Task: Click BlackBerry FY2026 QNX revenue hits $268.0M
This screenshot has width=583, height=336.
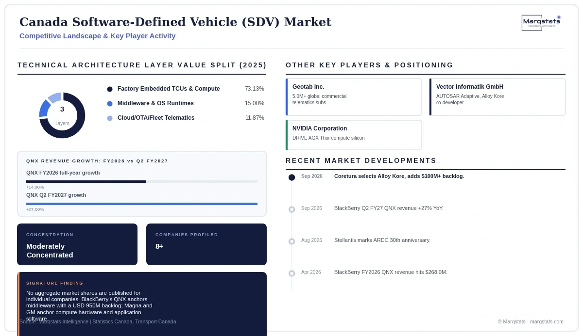Action: (x=391, y=272)
